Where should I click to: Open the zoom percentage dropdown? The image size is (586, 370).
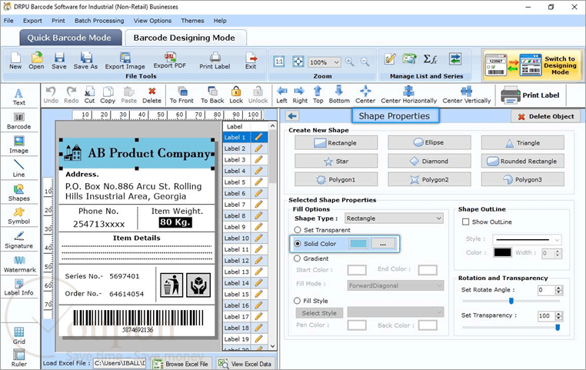point(324,62)
